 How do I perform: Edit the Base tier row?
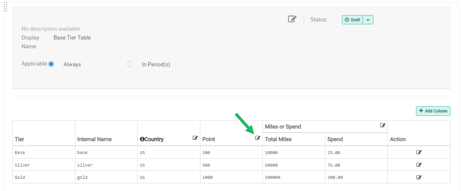(x=419, y=152)
